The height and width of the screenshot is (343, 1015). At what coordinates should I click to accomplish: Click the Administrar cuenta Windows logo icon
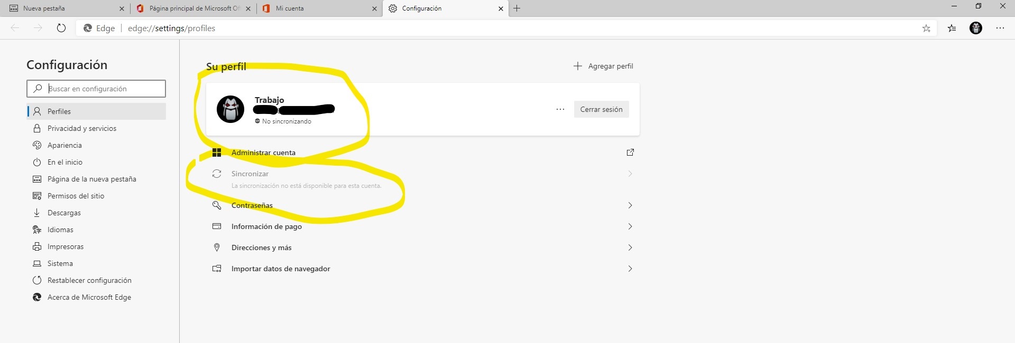(217, 153)
